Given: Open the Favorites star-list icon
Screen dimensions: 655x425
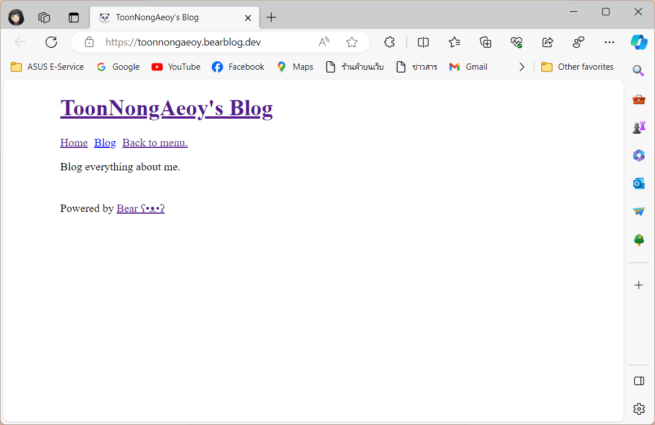Looking at the screenshot, I should [x=455, y=42].
